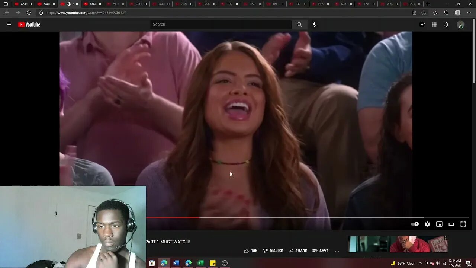Reload the page with refresh button

pos(29,13)
